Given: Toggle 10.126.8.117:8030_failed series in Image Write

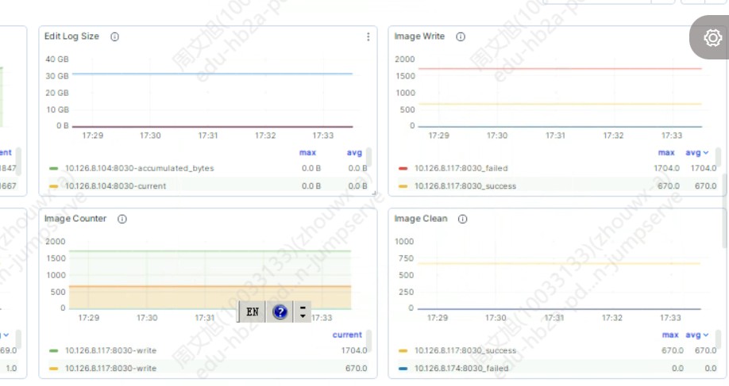Looking at the screenshot, I should tap(461, 168).
